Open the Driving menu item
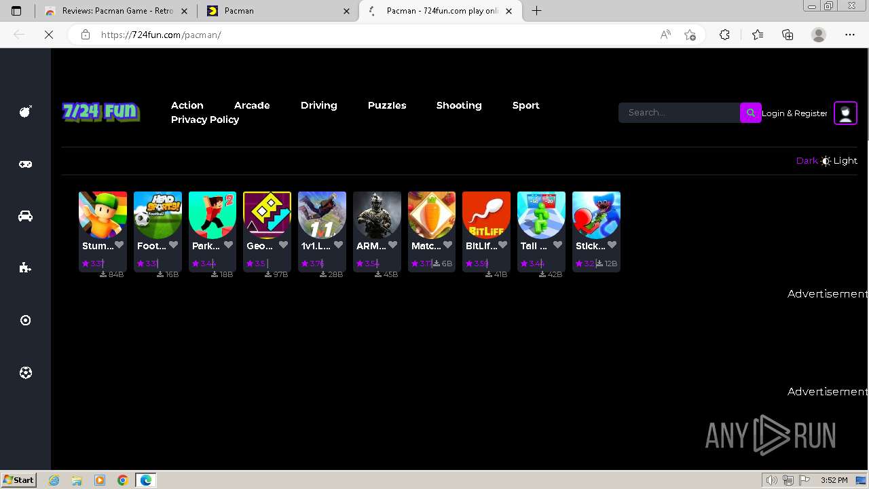The image size is (869, 489). point(318,105)
